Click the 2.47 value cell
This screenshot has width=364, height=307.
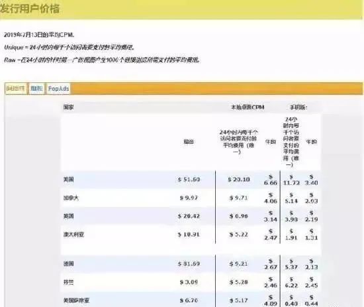point(271,235)
